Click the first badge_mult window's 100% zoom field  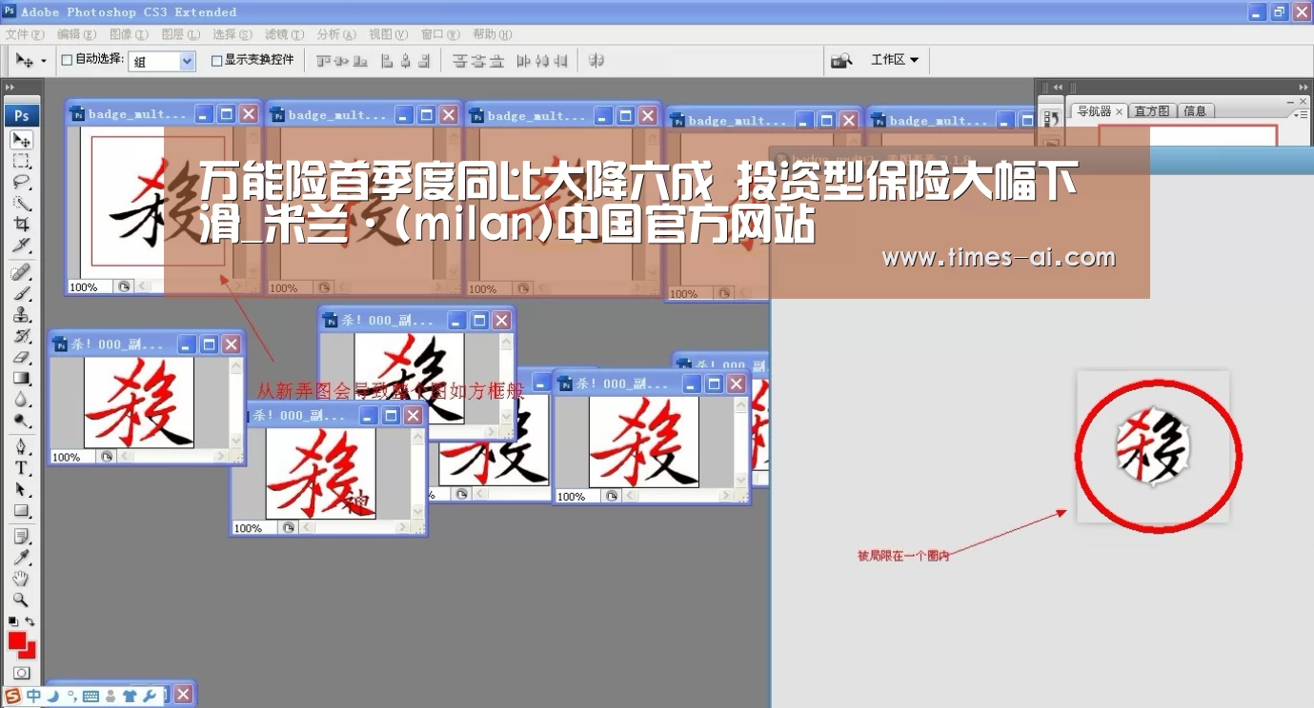[x=90, y=286]
